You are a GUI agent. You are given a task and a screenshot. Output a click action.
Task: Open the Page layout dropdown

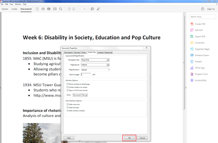coord(95,65)
